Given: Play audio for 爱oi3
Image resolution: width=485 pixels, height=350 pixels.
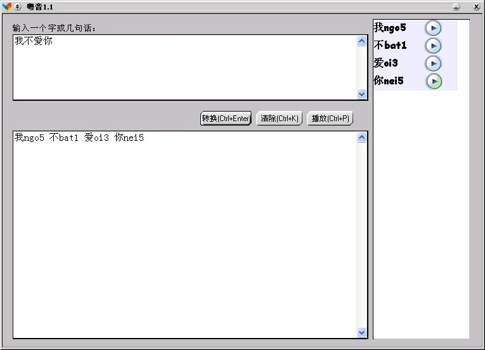Looking at the screenshot, I should coord(433,63).
